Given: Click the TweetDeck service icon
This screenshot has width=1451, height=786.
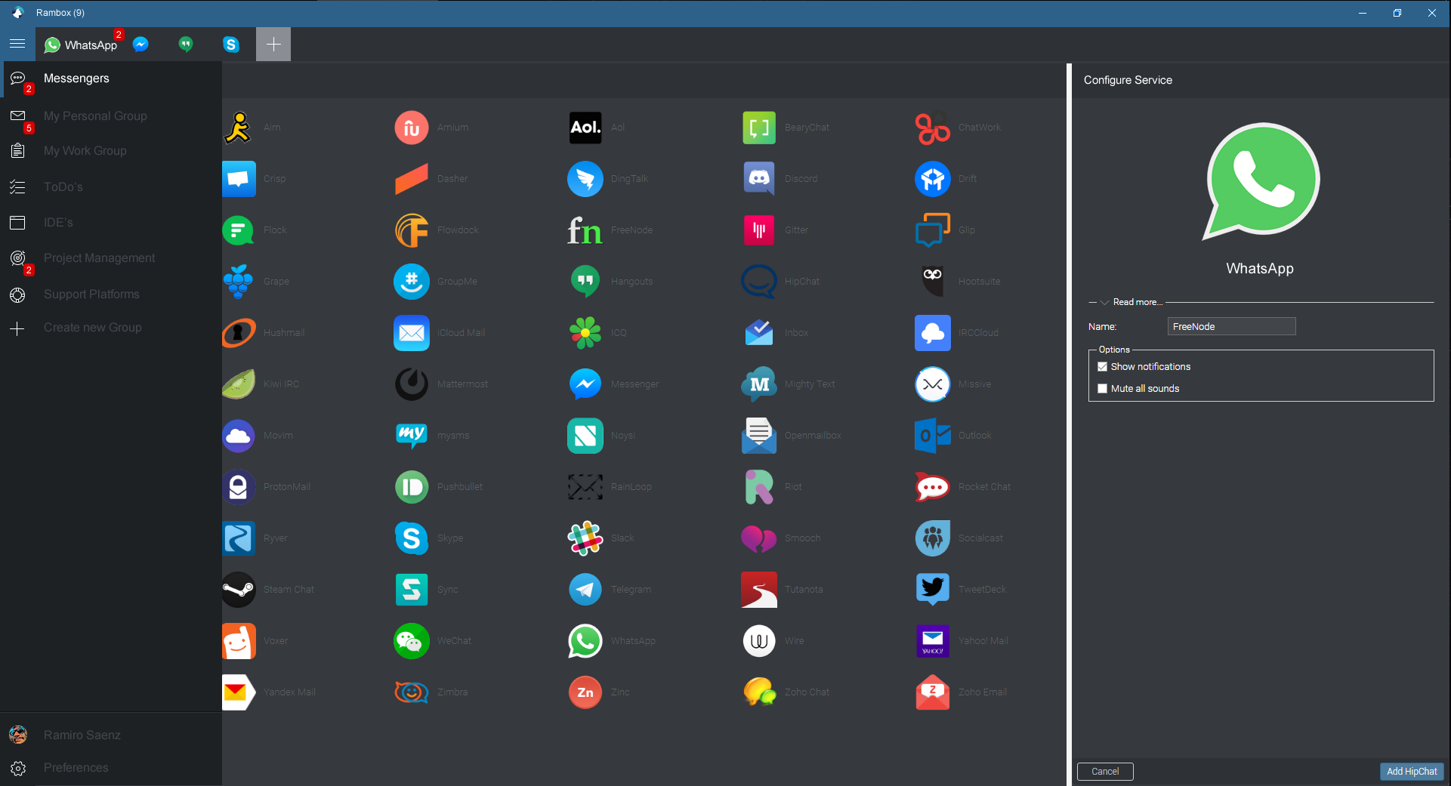Looking at the screenshot, I should coord(933,590).
